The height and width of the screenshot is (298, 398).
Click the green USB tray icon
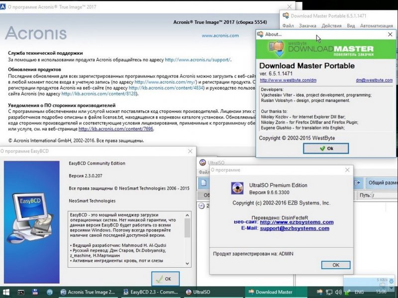point(347,292)
